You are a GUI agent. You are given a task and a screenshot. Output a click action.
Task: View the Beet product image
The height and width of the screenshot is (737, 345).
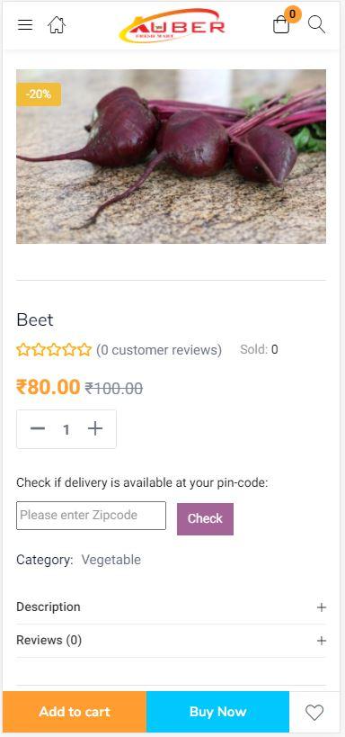171,157
